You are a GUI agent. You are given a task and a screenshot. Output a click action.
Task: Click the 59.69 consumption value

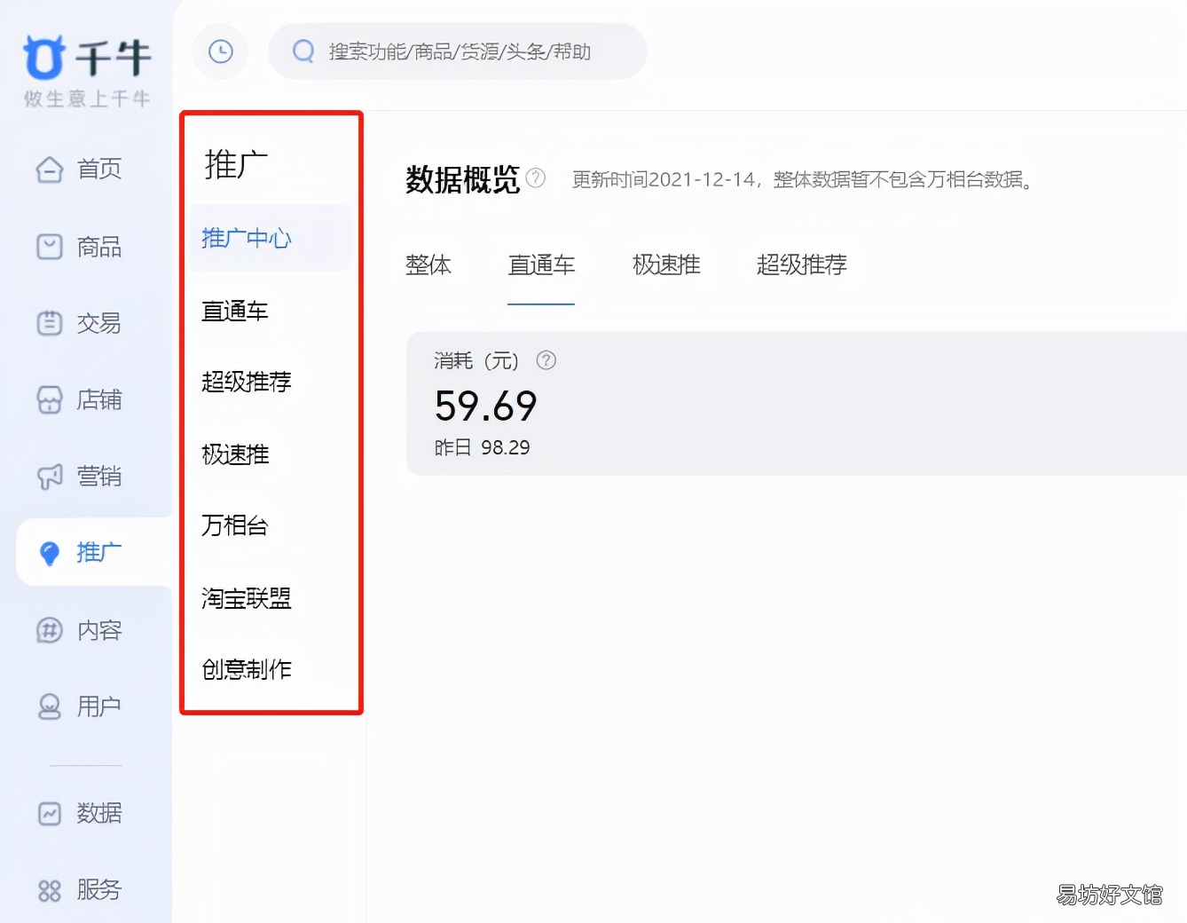coord(486,406)
